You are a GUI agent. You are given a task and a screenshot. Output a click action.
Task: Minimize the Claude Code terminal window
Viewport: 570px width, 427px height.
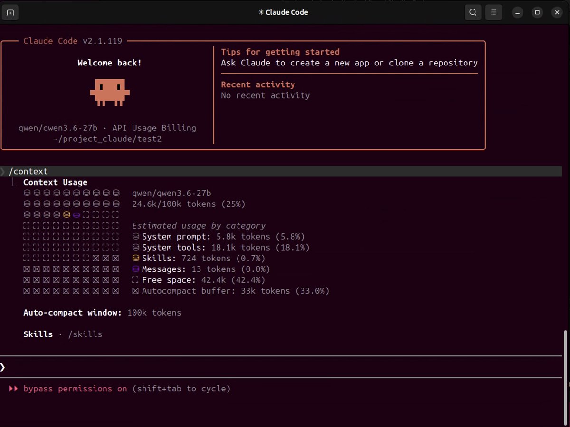pos(518,12)
